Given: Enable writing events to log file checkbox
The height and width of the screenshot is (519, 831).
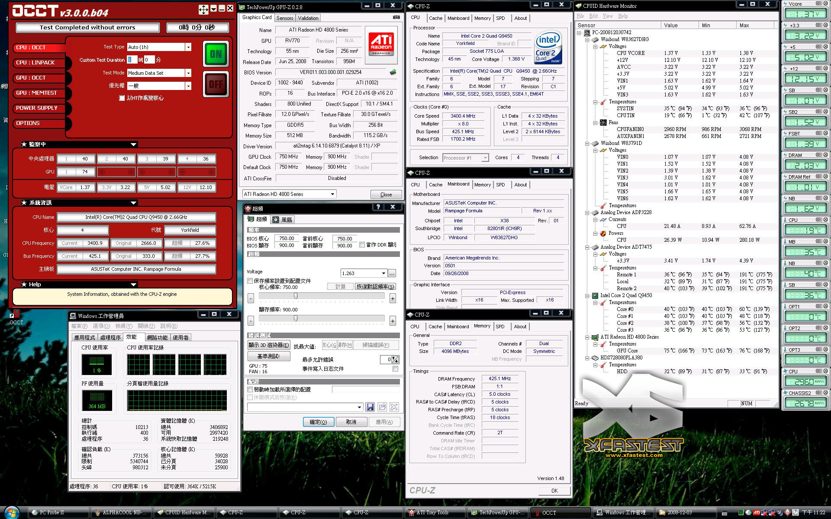Looking at the screenshot, I should pyautogui.click(x=395, y=369).
